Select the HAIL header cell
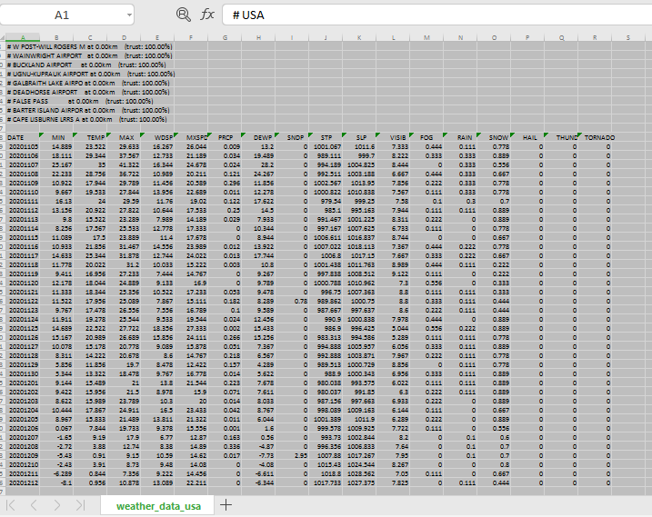Image resolution: width=652 pixels, height=517 pixels. [x=527, y=137]
